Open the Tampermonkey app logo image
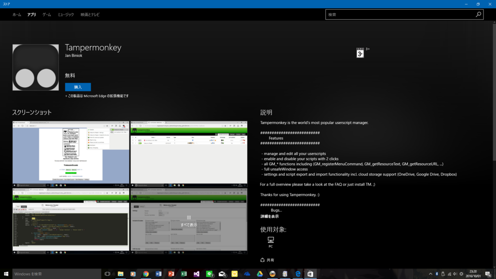 (x=35, y=67)
